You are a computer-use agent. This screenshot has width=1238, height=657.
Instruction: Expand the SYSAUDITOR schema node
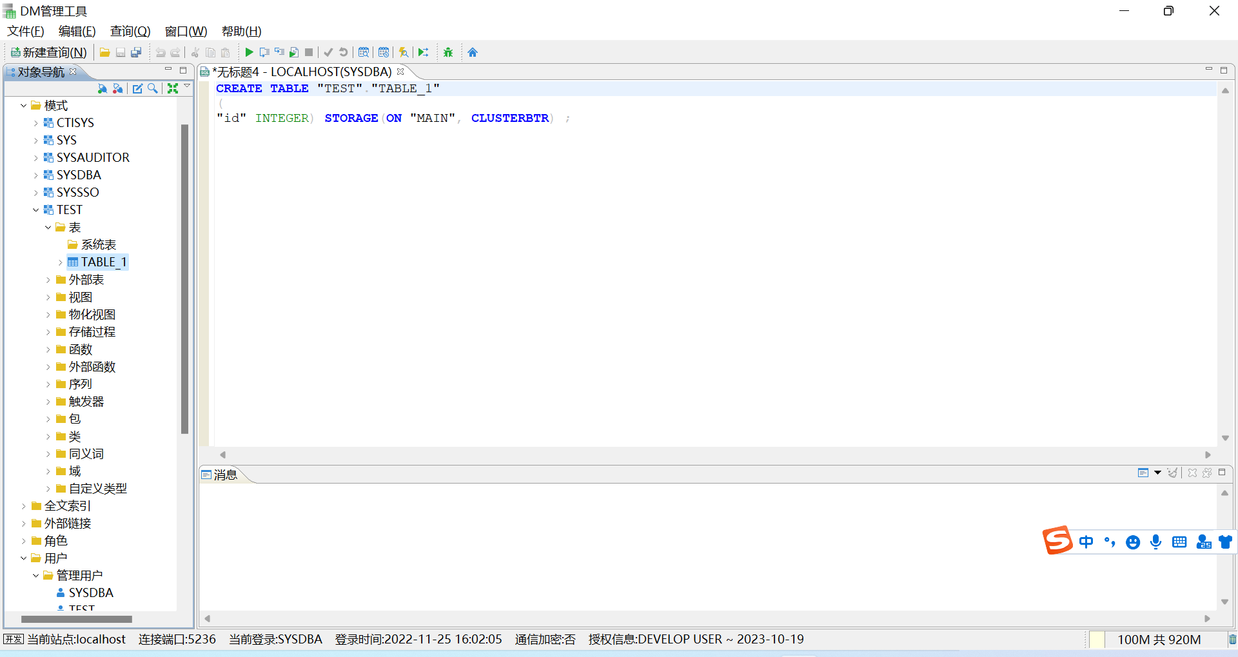[x=35, y=158]
